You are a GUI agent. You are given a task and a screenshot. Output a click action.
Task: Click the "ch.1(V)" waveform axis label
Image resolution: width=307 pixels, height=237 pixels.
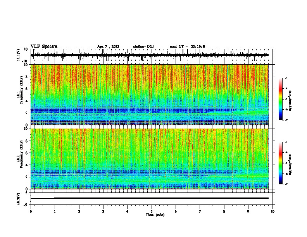pyautogui.click(x=19, y=55)
